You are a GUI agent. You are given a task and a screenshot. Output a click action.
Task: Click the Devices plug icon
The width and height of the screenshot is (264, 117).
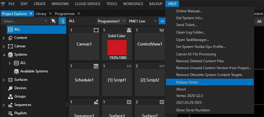click(10, 88)
